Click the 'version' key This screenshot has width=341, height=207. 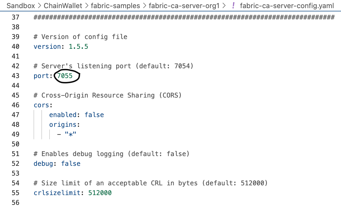tap(47, 47)
